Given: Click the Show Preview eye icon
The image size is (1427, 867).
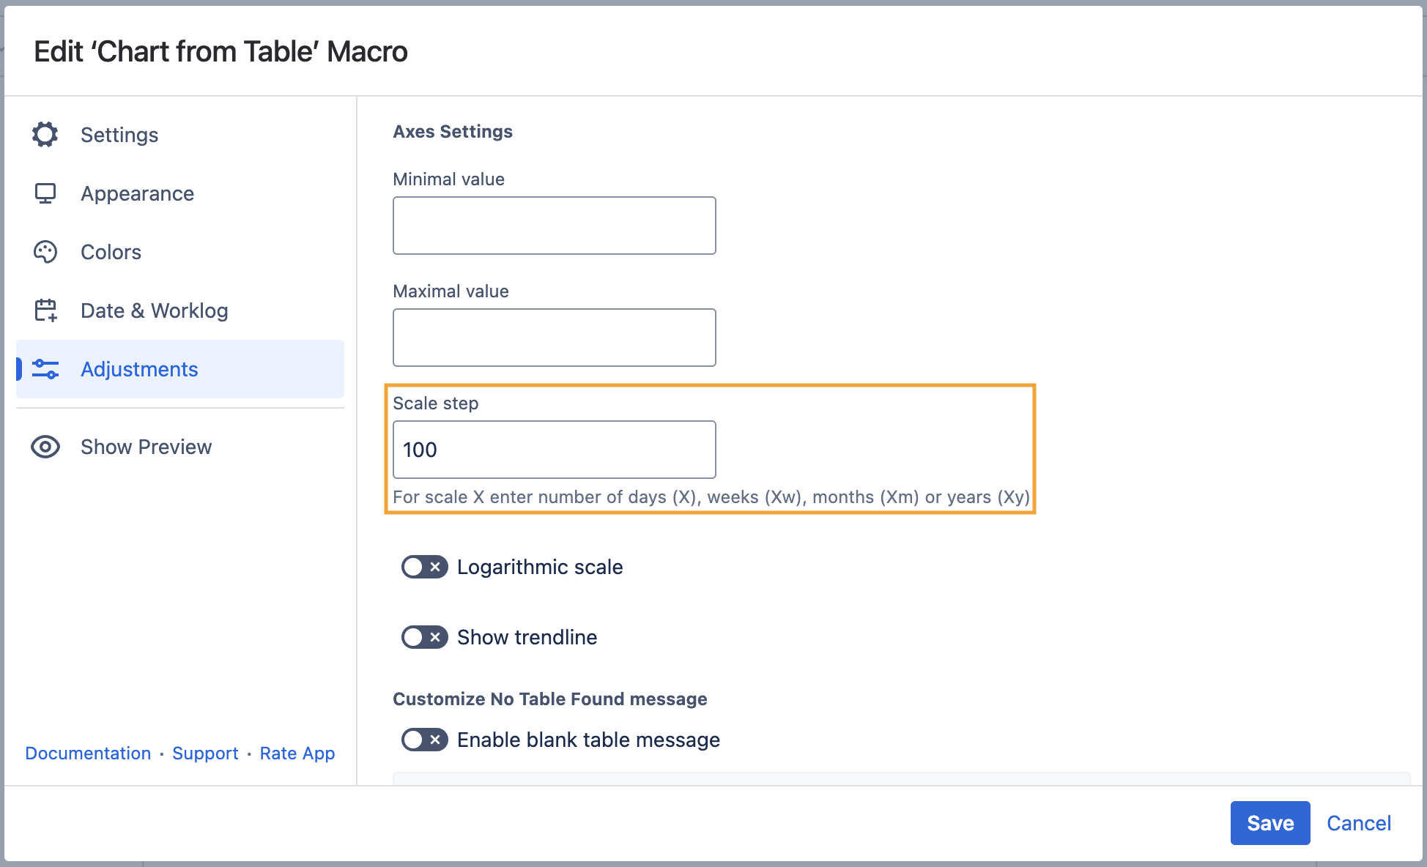Looking at the screenshot, I should pos(45,447).
